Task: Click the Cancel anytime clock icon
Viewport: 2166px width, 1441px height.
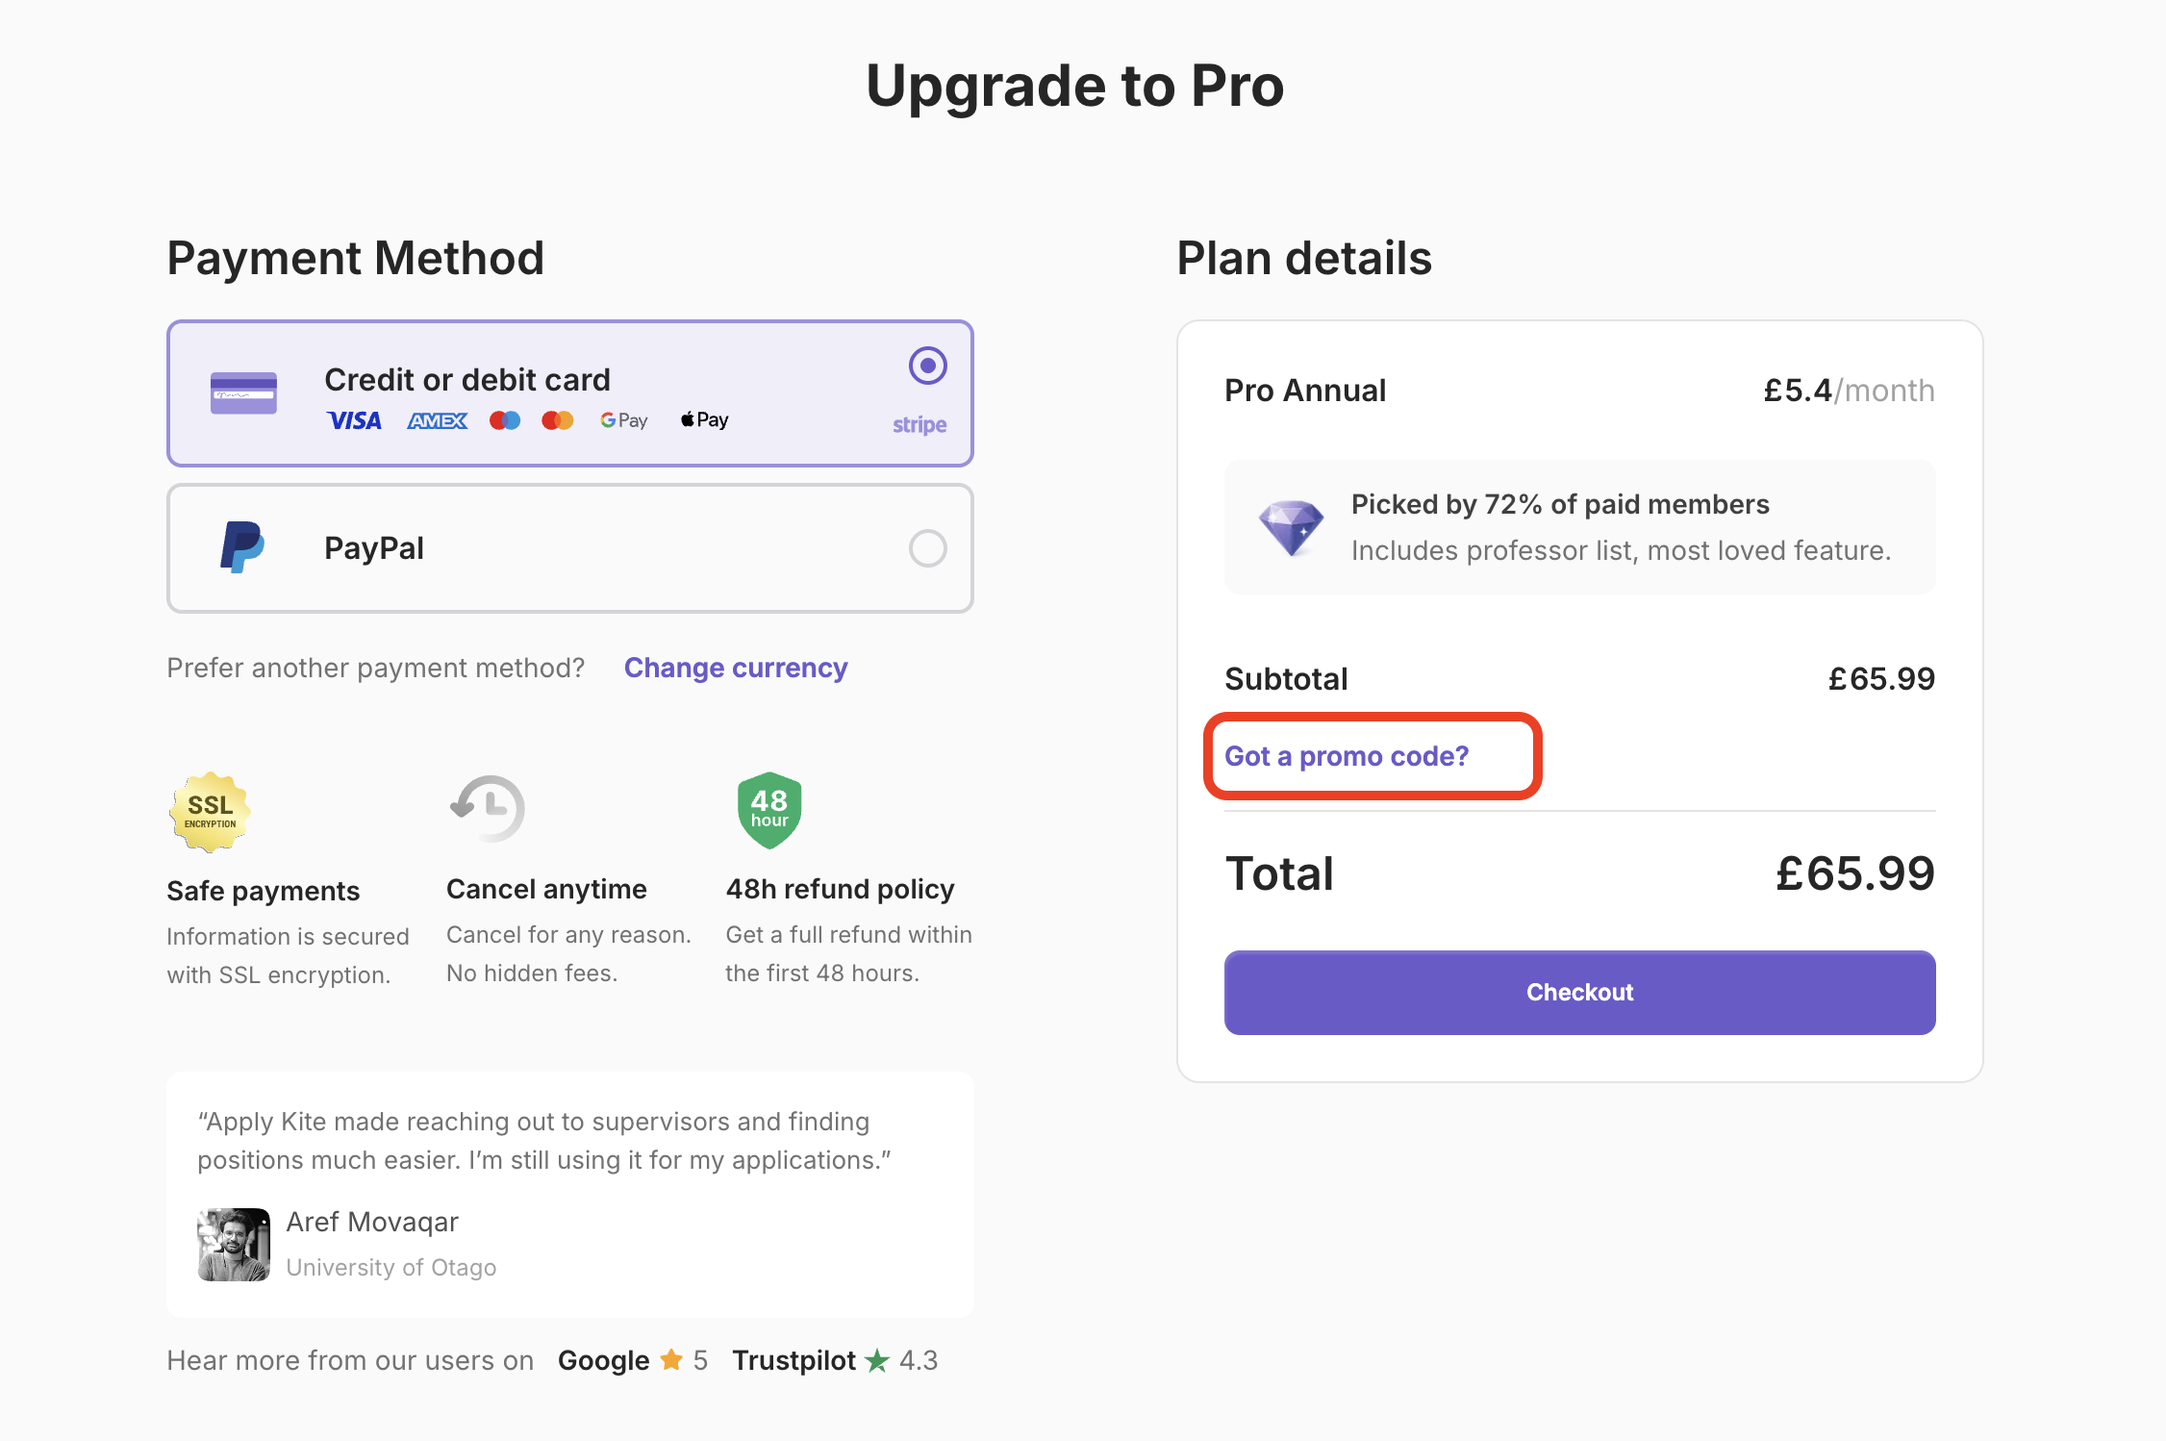Action: (x=488, y=808)
